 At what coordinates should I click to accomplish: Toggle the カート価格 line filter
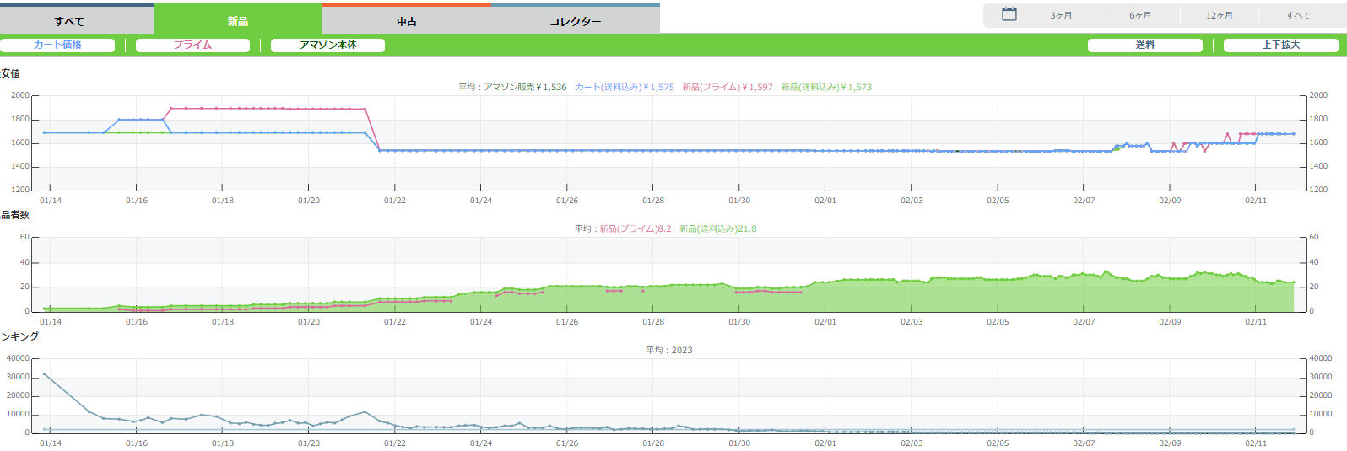click(x=57, y=46)
